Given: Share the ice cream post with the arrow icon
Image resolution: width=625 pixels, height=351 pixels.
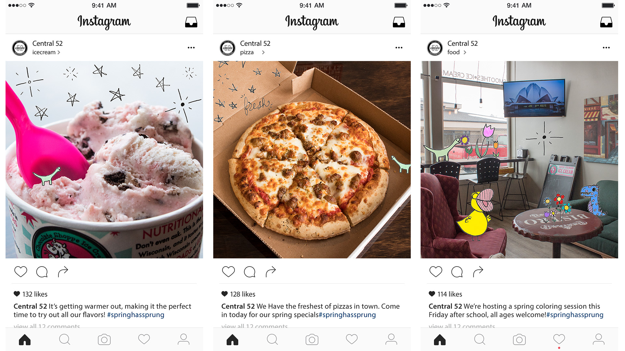Looking at the screenshot, I should pos(63,271).
